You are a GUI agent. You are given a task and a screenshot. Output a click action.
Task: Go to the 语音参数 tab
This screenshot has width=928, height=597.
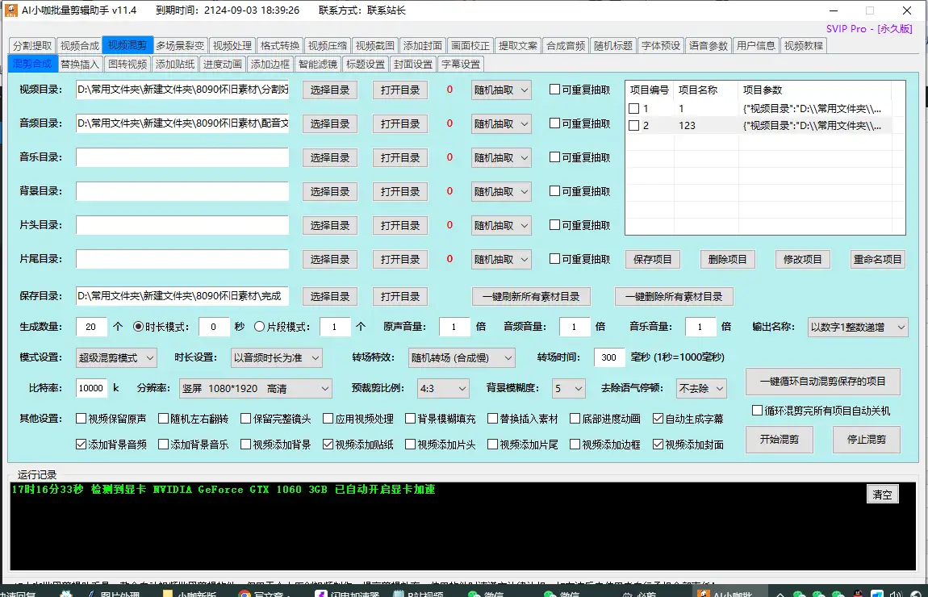(x=708, y=45)
